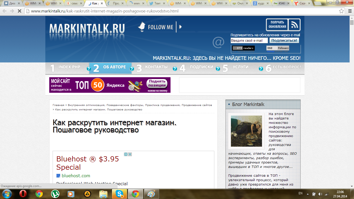The width and height of the screenshot is (354, 199).
Task: Open Bluehost $3.95 Special ad headline
Action: point(88,163)
